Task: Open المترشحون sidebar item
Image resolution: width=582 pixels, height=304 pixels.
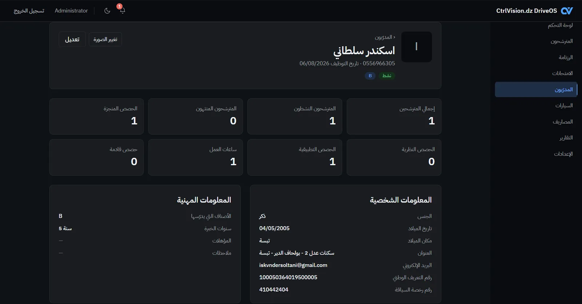Action: point(562,41)
